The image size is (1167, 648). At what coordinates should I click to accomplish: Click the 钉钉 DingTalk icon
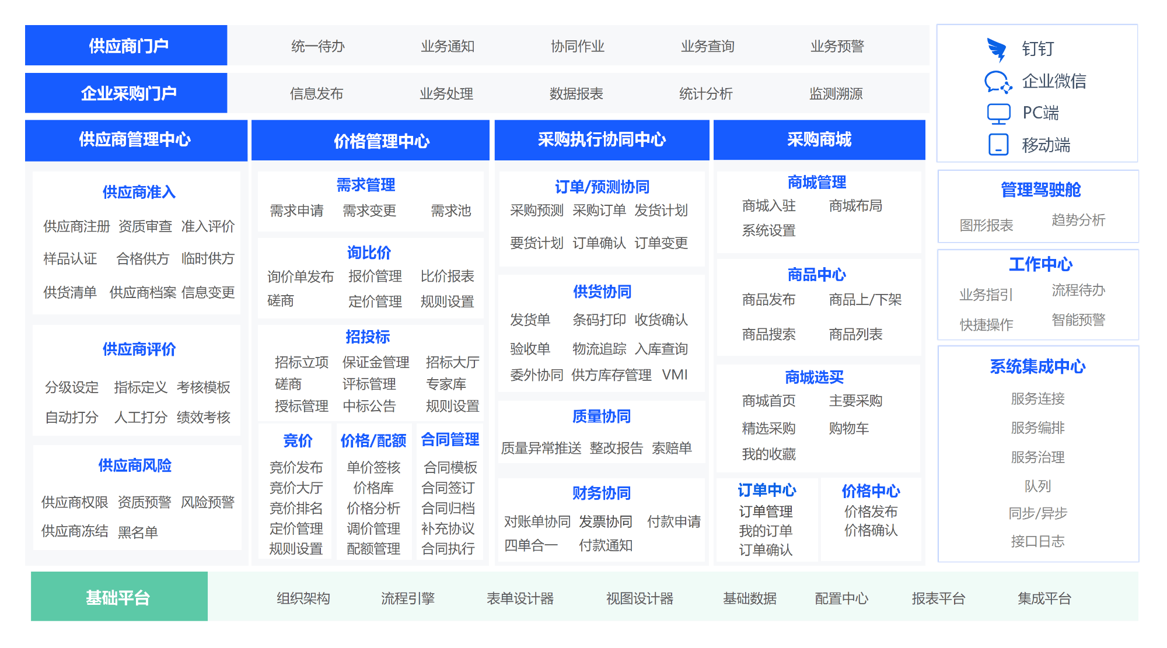pos(997,49)
